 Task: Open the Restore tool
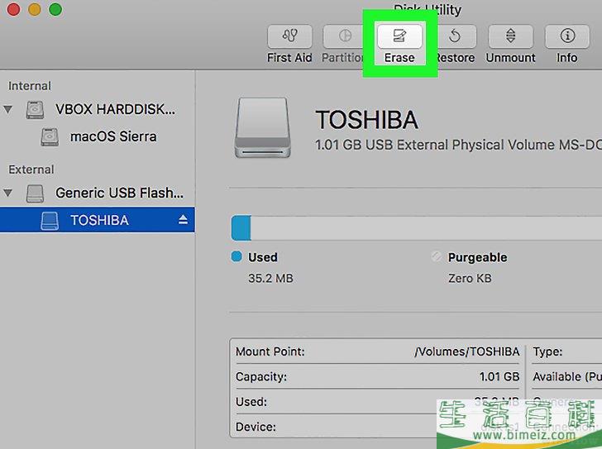tap(456, 36)
